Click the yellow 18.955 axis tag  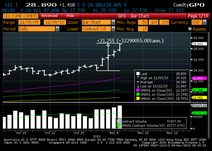(199, 98)
